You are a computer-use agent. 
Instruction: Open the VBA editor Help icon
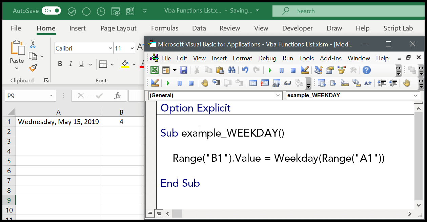coord(367,70)
